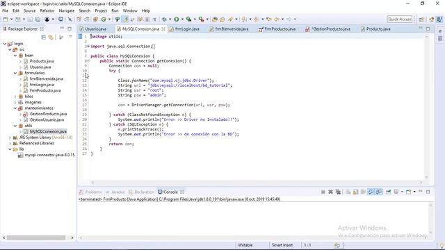Click the Maximize editor area icon
This screenshot has width=445, height=250.
click(x=428, y=28)
